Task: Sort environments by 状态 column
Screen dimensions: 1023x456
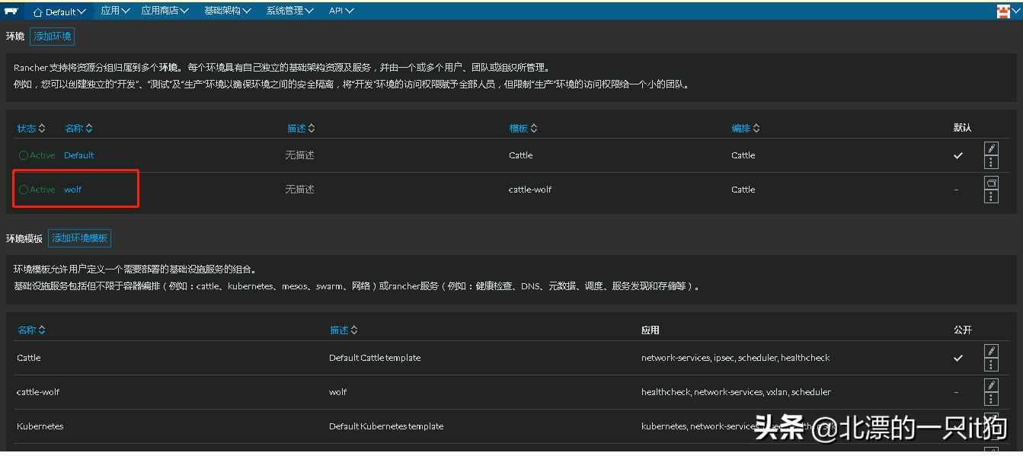Action: (31, 129)
